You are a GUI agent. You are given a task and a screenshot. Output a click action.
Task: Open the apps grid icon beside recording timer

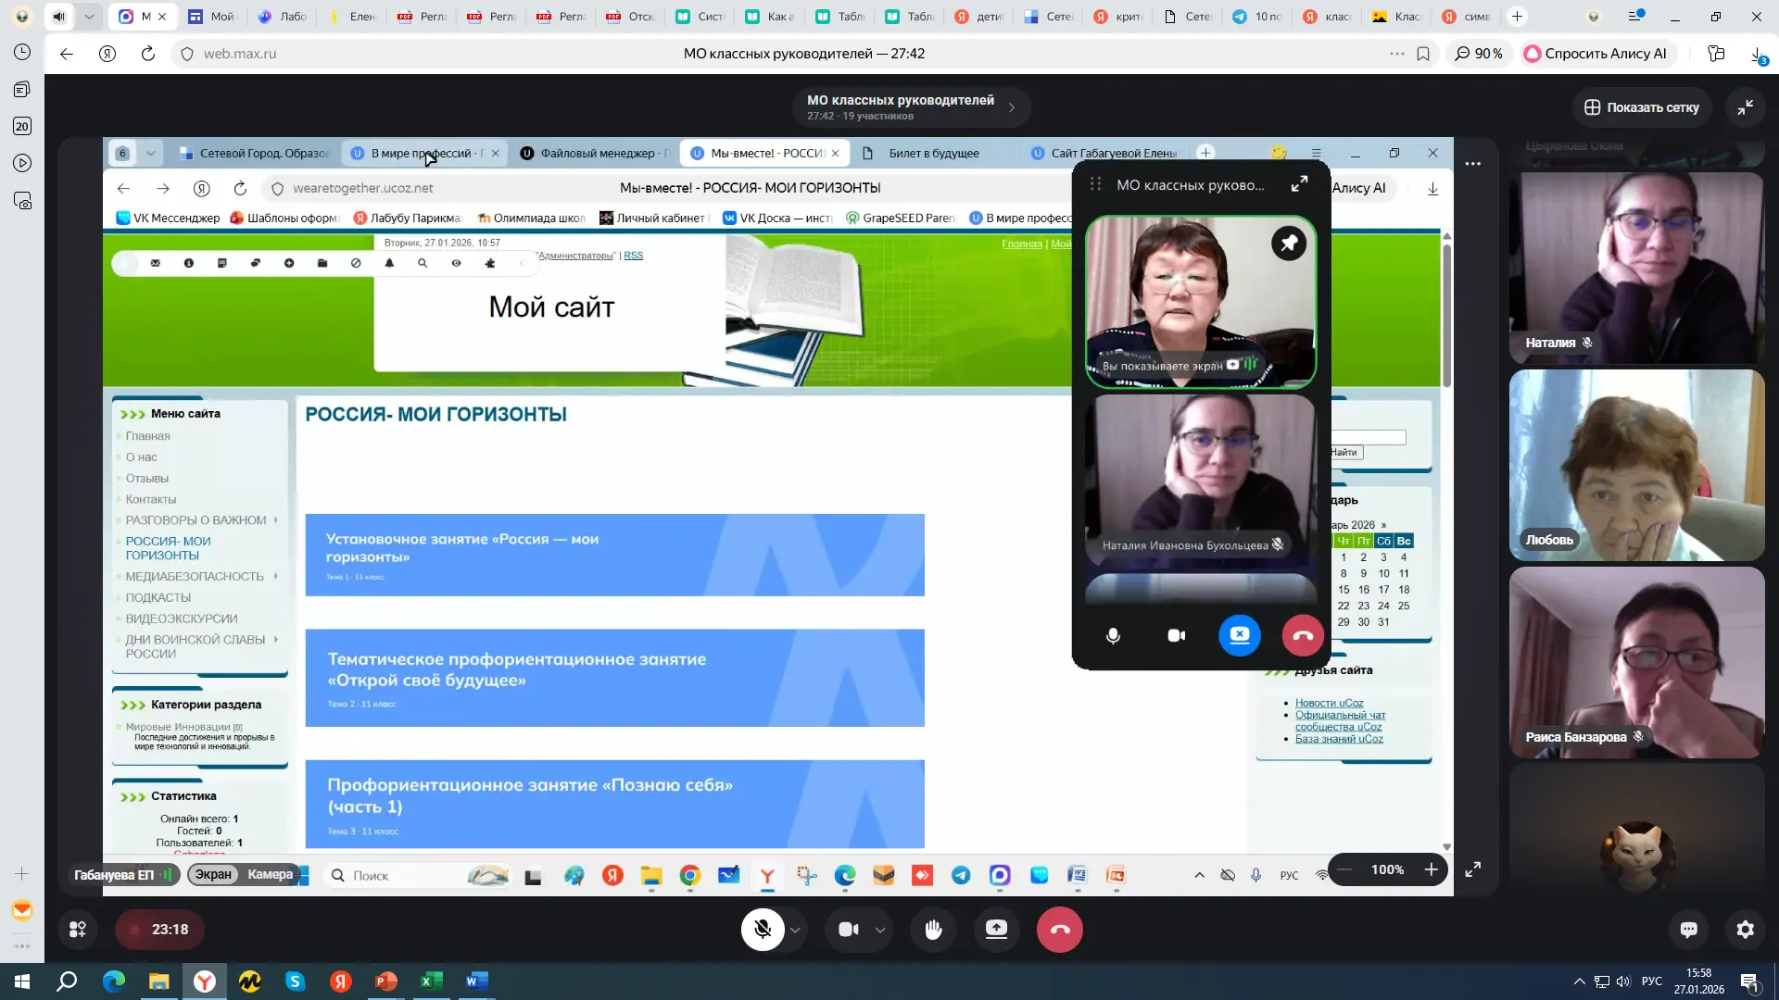78,930
